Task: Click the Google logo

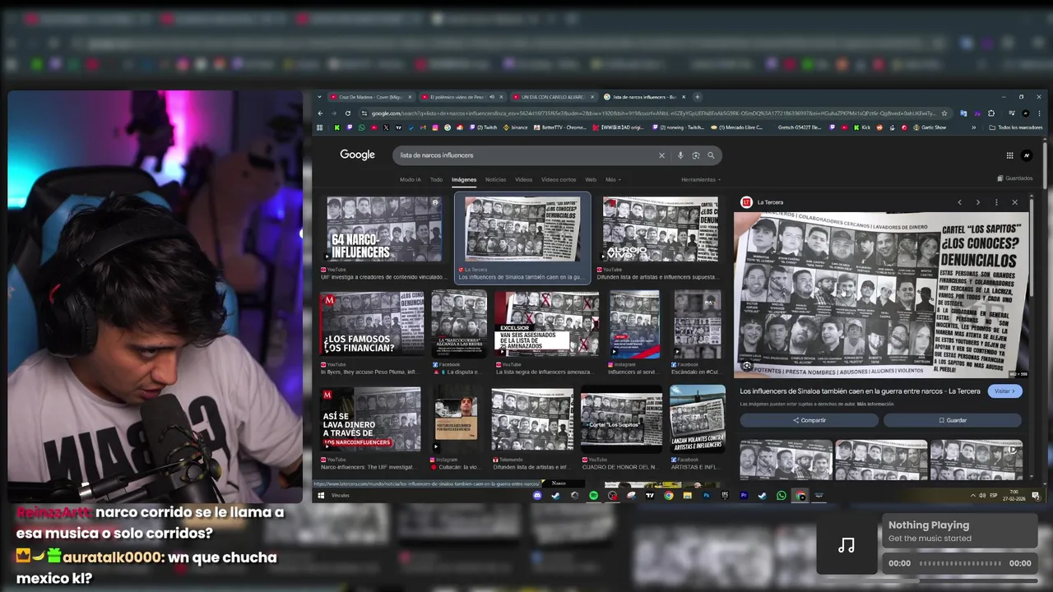Action: pos(357,155)
